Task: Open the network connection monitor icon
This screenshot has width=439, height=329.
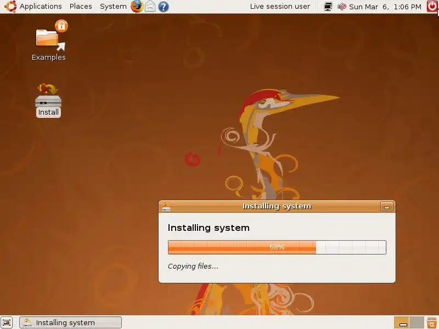Action: pos(328,7)
